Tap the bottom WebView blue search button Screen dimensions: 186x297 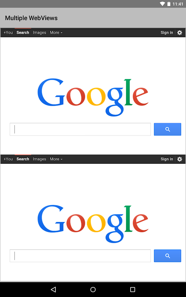(x=167, y=256)
